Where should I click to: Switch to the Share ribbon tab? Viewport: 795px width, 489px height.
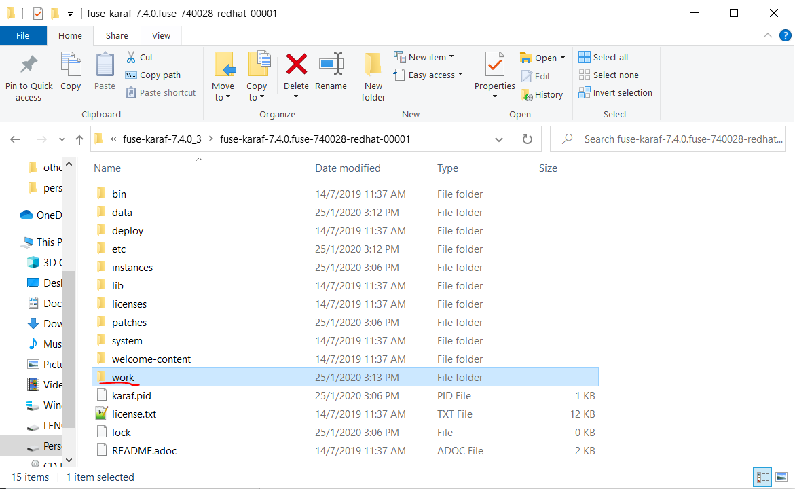click(117, 35)
